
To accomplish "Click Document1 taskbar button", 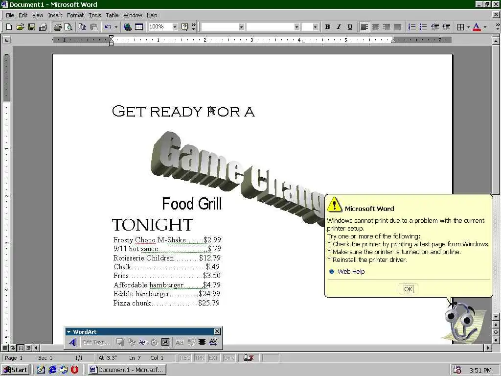I will pyautogui.click(x=127, y=370).
